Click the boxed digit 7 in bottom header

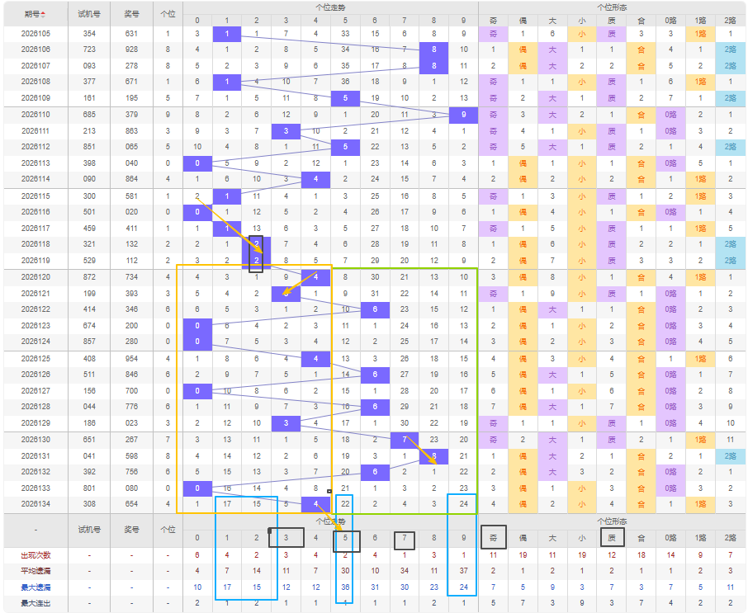404,540
